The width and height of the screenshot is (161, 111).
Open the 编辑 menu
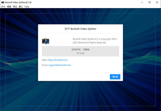click(9, 7)
